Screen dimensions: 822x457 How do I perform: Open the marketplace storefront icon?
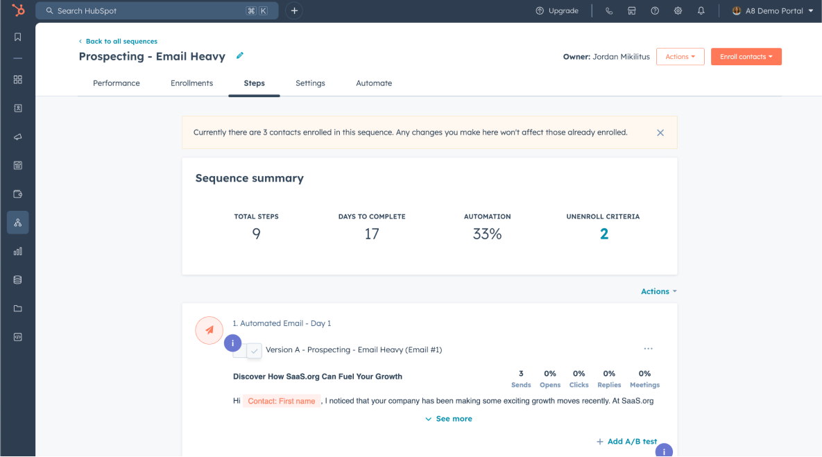[632, 10]
